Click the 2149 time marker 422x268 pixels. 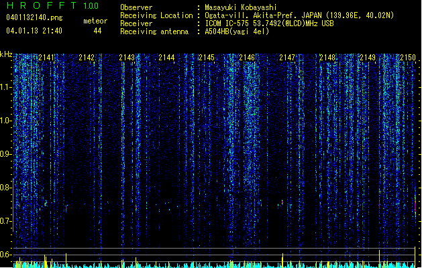[x=368, y=58]
